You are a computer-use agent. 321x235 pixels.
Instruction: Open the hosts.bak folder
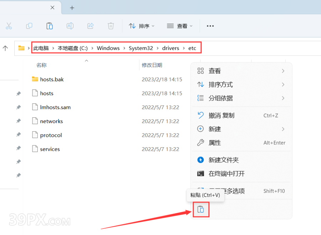[x=51, y=79]
